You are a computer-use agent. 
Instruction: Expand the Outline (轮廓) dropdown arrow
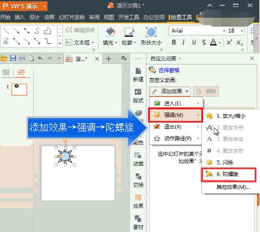pos(135,43)
